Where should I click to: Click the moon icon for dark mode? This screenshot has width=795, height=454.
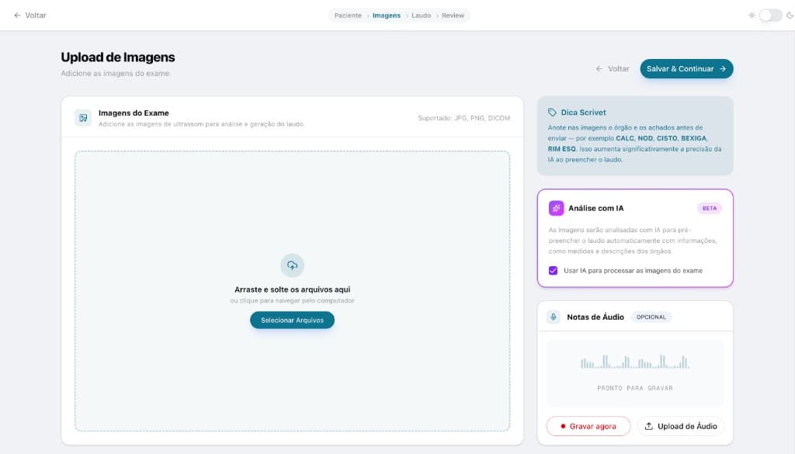(x=790, y=16)
